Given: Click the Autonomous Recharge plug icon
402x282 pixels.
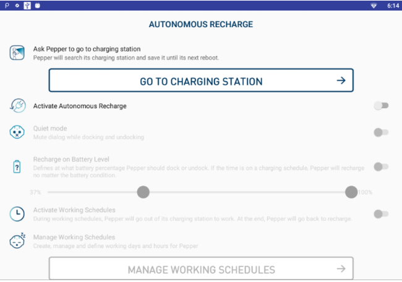Looking at the screenshot, I should pyautogui.click(x=17, y=106).
